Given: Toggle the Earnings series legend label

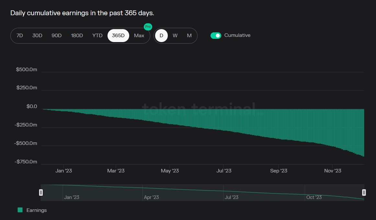Looking at the screenshot, I should [x=37, y=210].
